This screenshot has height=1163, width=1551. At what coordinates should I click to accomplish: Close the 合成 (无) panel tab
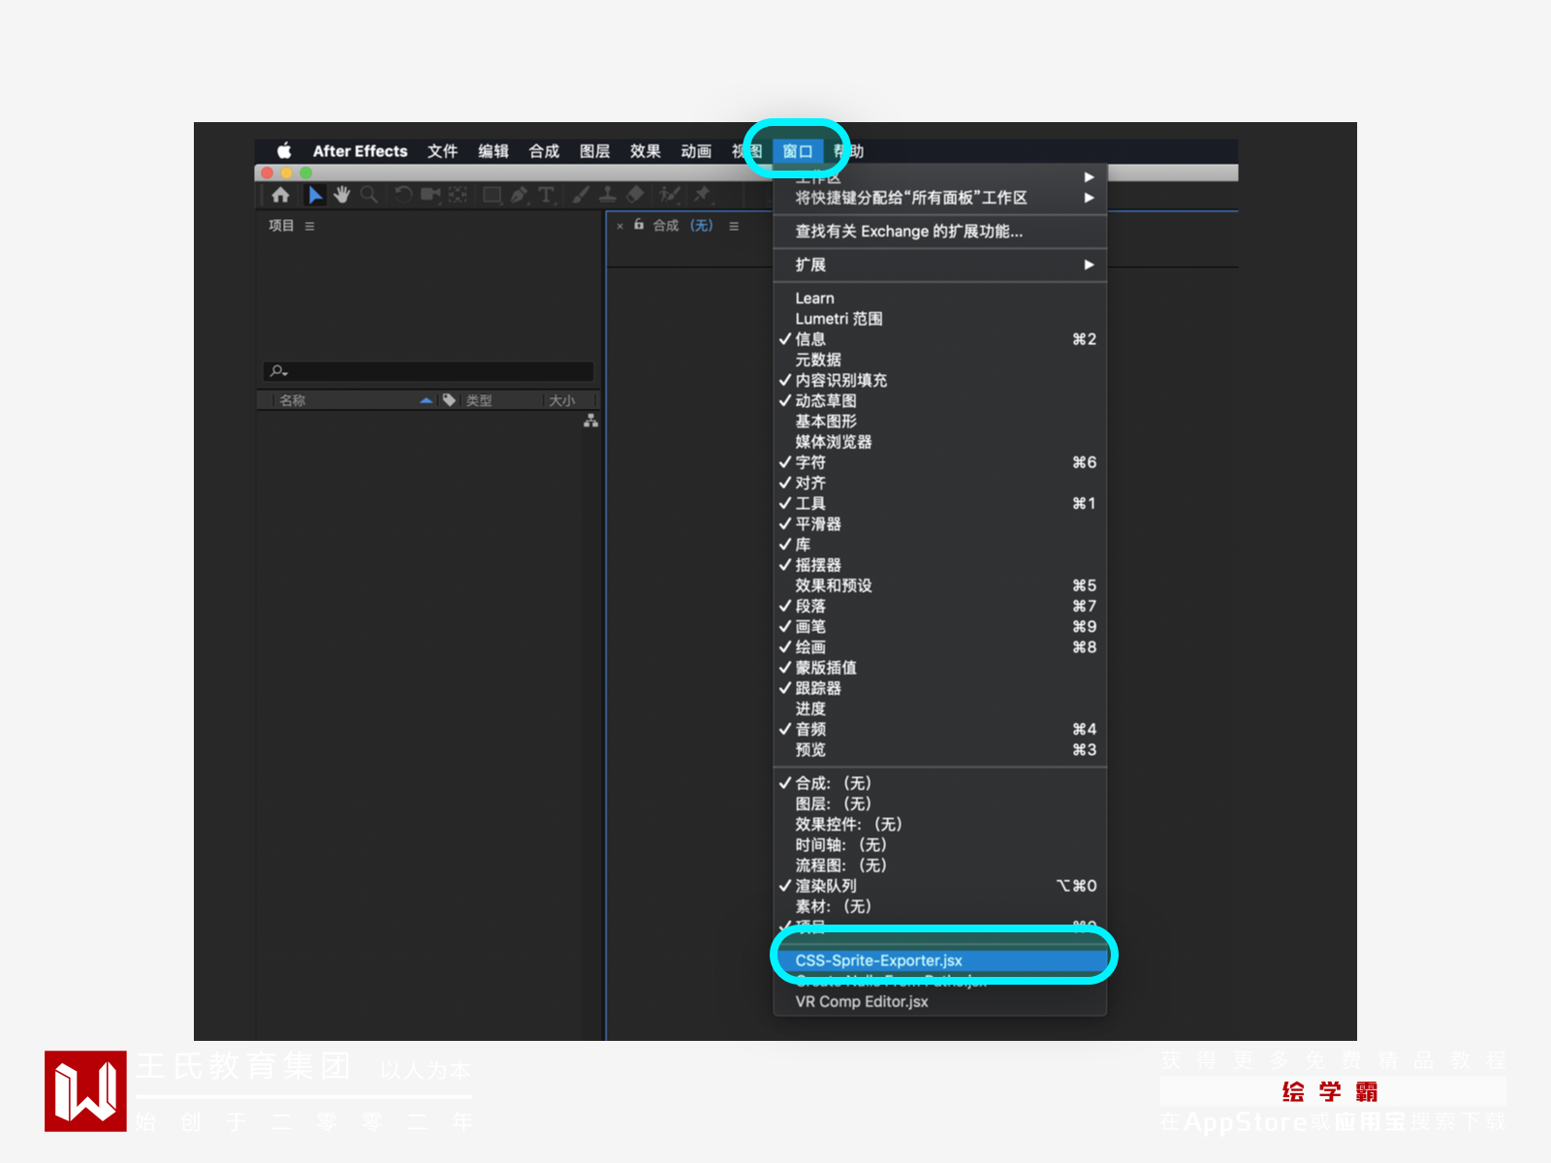[x=620, y=227]
